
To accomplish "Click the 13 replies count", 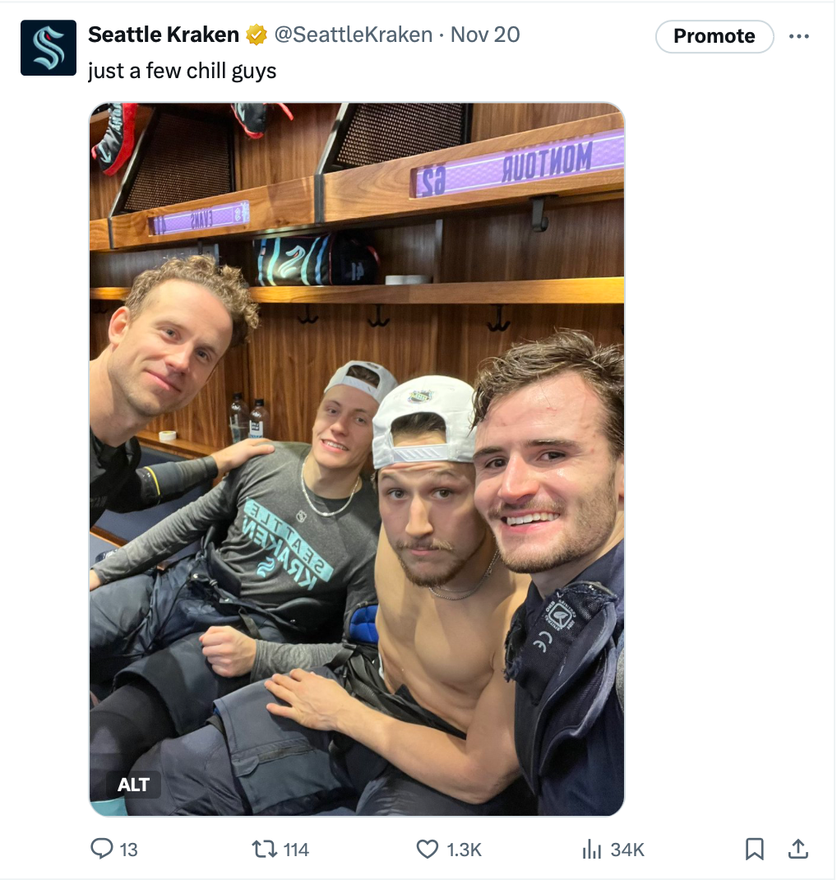I will point(128,850).
